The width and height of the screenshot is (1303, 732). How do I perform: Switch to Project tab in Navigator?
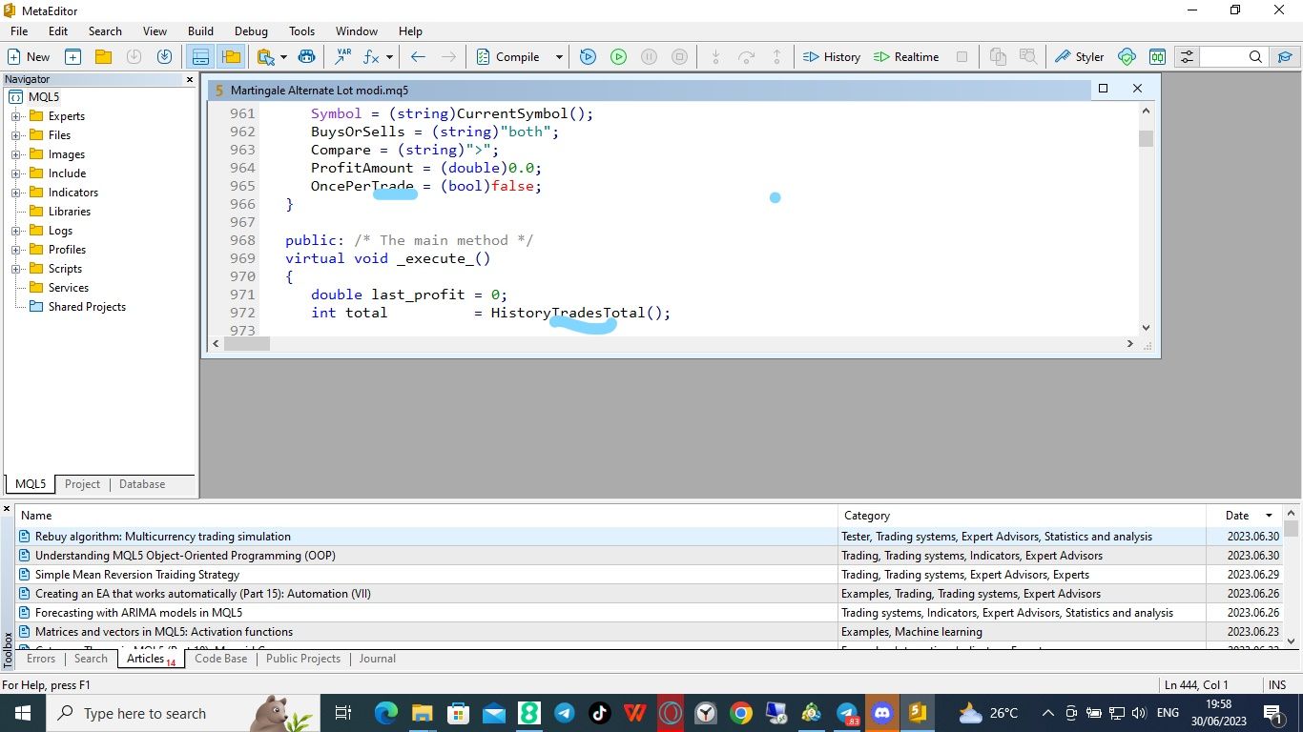click(82, 484)
